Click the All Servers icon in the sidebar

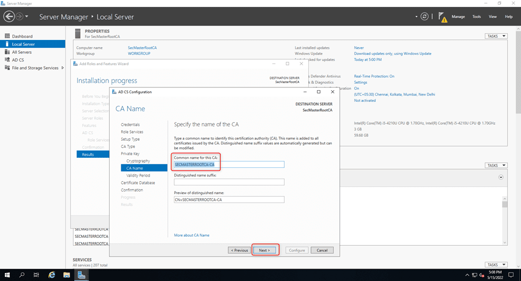[7, 52]
